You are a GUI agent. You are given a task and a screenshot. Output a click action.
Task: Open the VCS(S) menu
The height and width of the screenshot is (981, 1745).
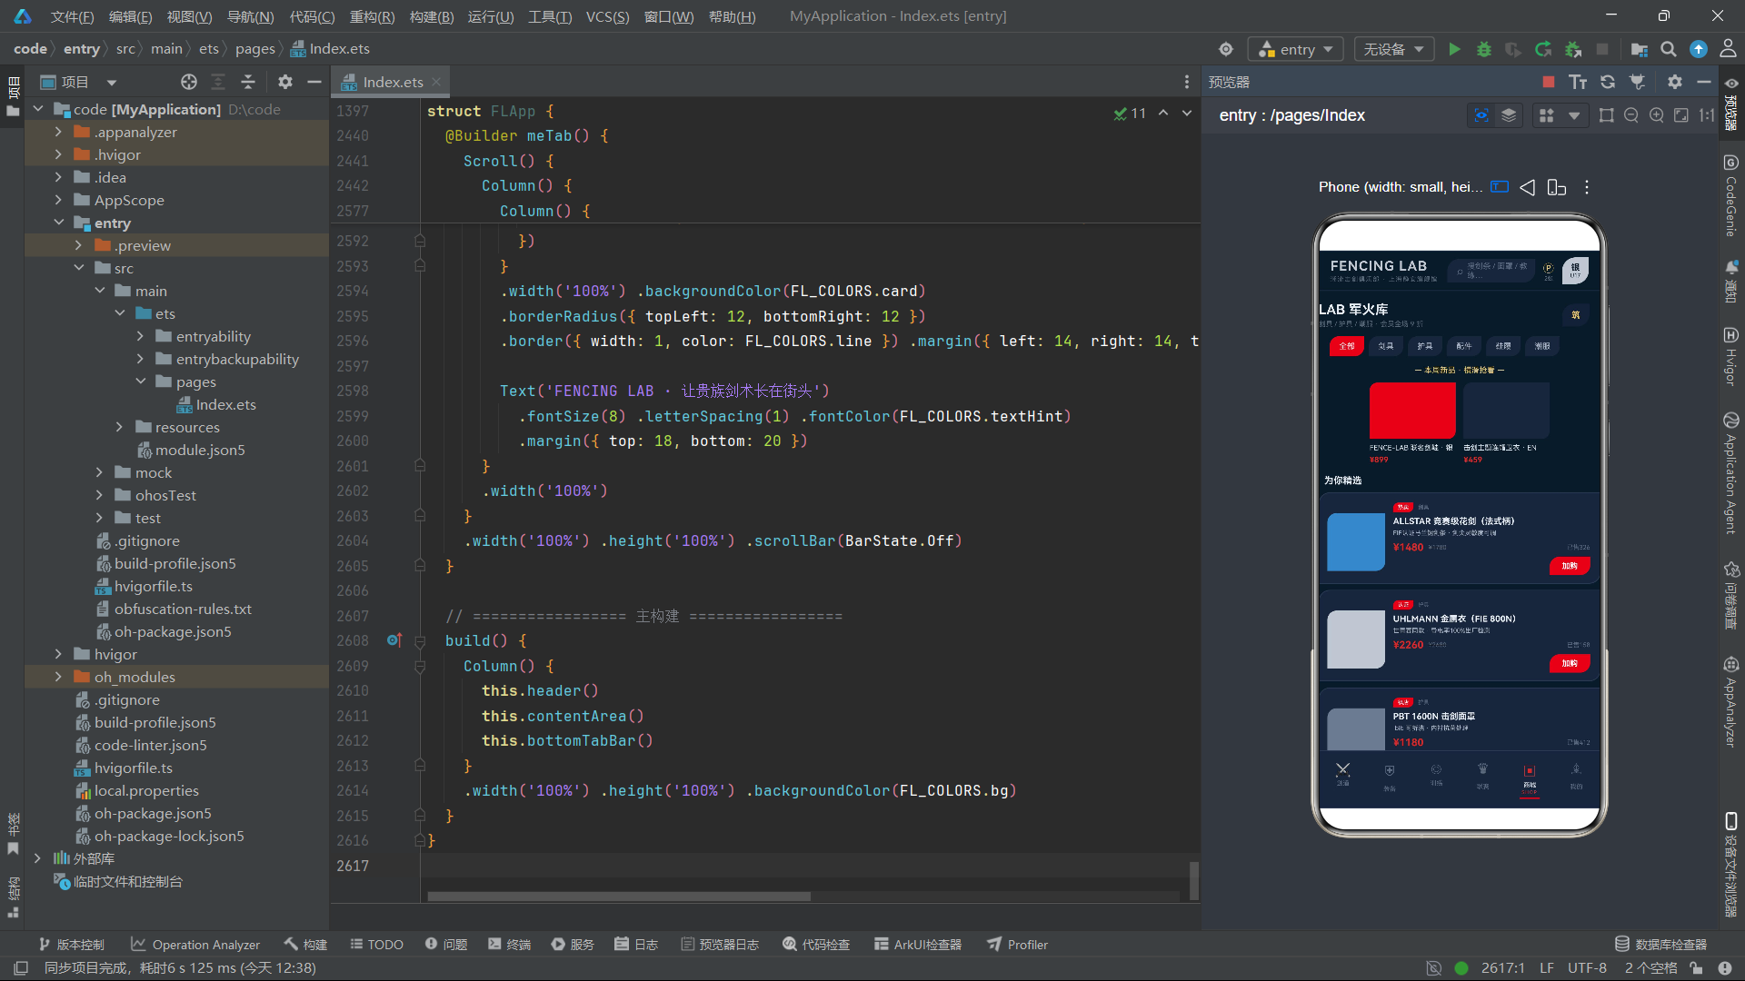[x=607, y=16]
